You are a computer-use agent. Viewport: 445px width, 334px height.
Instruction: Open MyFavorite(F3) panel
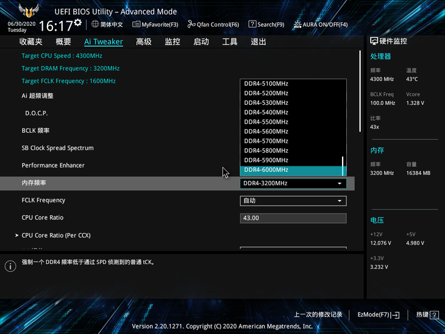click(x=155, y=24)
